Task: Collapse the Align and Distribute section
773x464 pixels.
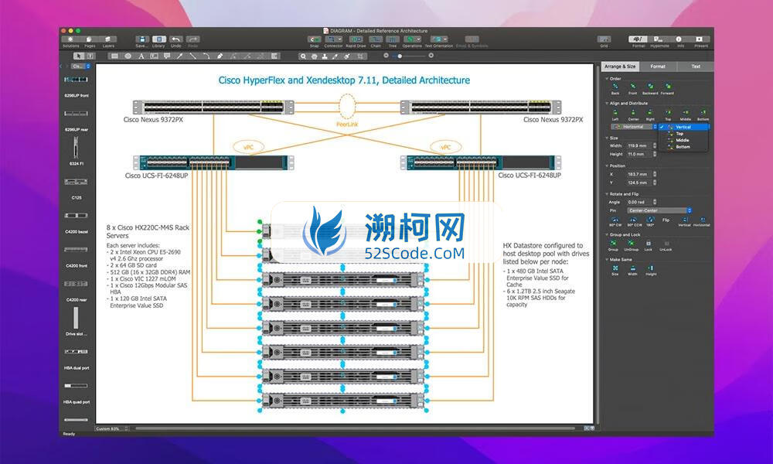Action: [x=607, y=104]
